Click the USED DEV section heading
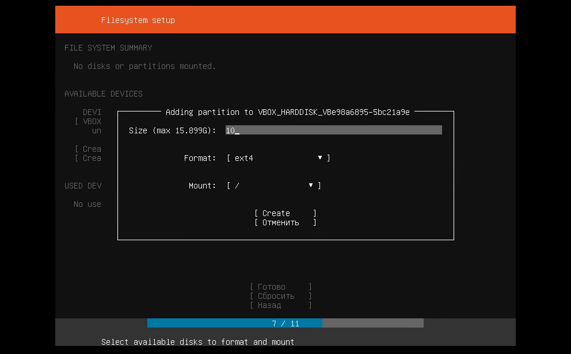 point(83,186)
